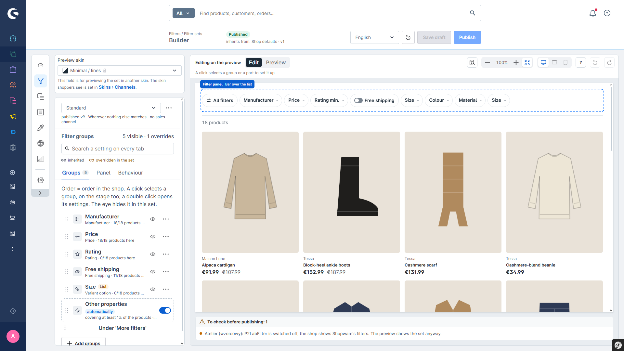The image size is (624, 351).
Task: Expand the Colour filter dropdown
Action: [x=439, y=100]
